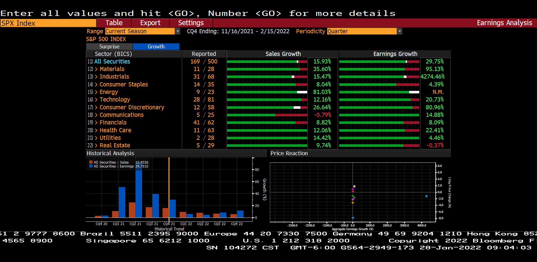Open the Industrials sector link

tap(114, 77)
